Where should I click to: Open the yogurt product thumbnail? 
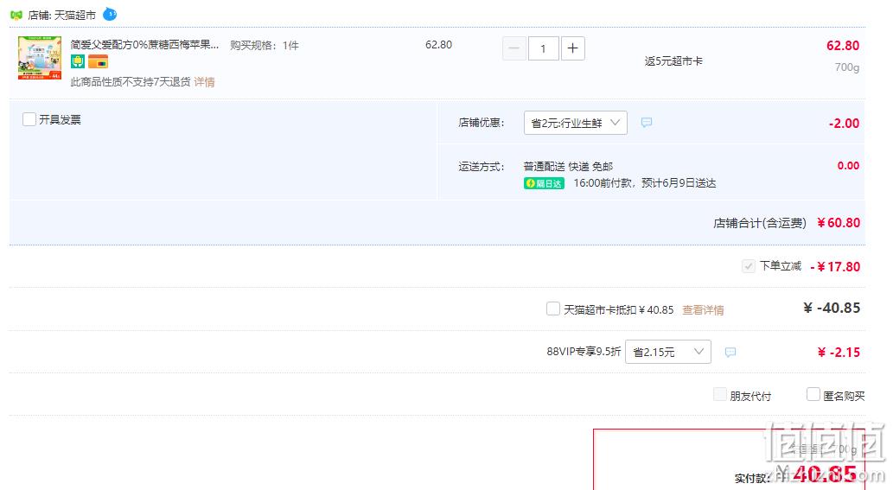pos(40,58)
